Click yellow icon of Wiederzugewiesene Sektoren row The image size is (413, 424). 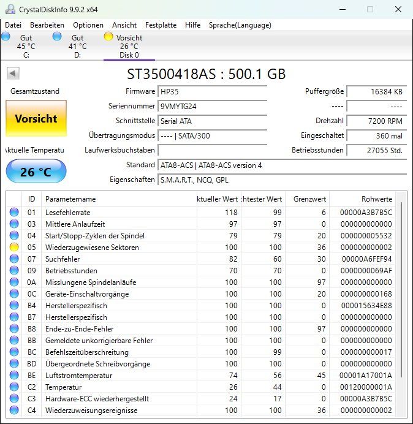click(14, 247)
